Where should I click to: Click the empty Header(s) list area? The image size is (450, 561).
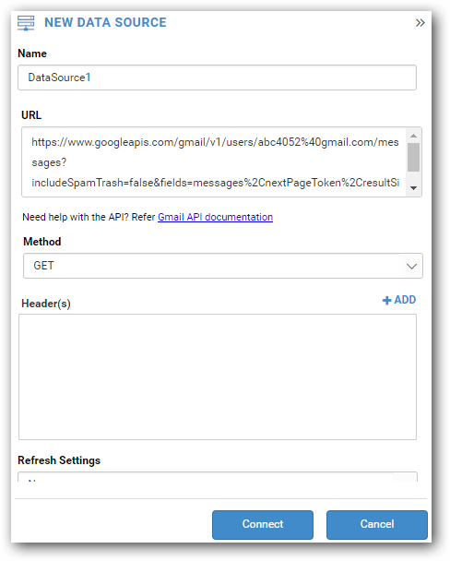(218, 376)
